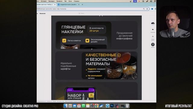This screenshot has height=109, width=193.
Task: Open the dark folder stack in the dock
Action: tap(123, 106)
